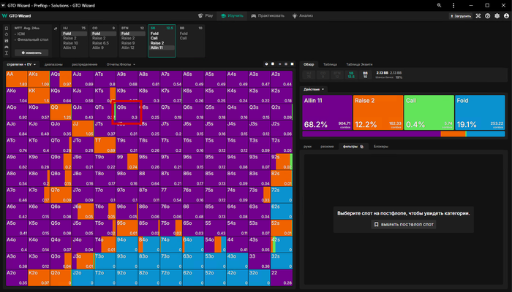Click the help question mark icon
This screenshot has height=292, width=512.
pyautogui.click(x=486, y=15)
